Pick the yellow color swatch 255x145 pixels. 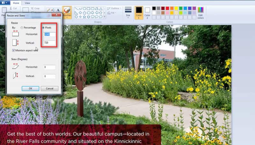pyautogui.click(x=176, y=8)
